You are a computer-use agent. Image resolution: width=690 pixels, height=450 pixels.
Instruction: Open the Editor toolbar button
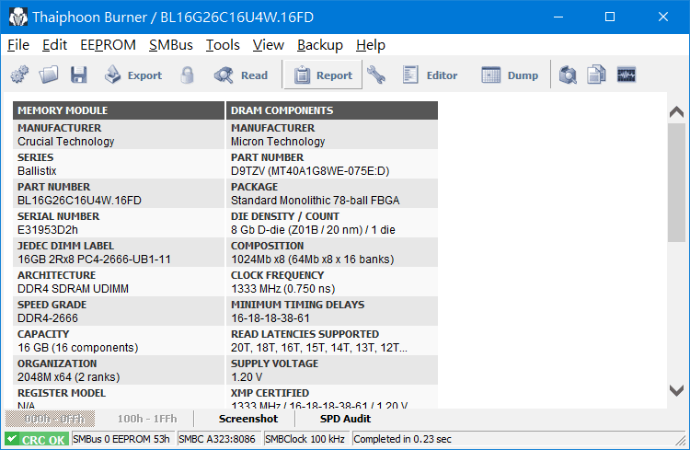[x=430, y=75]
